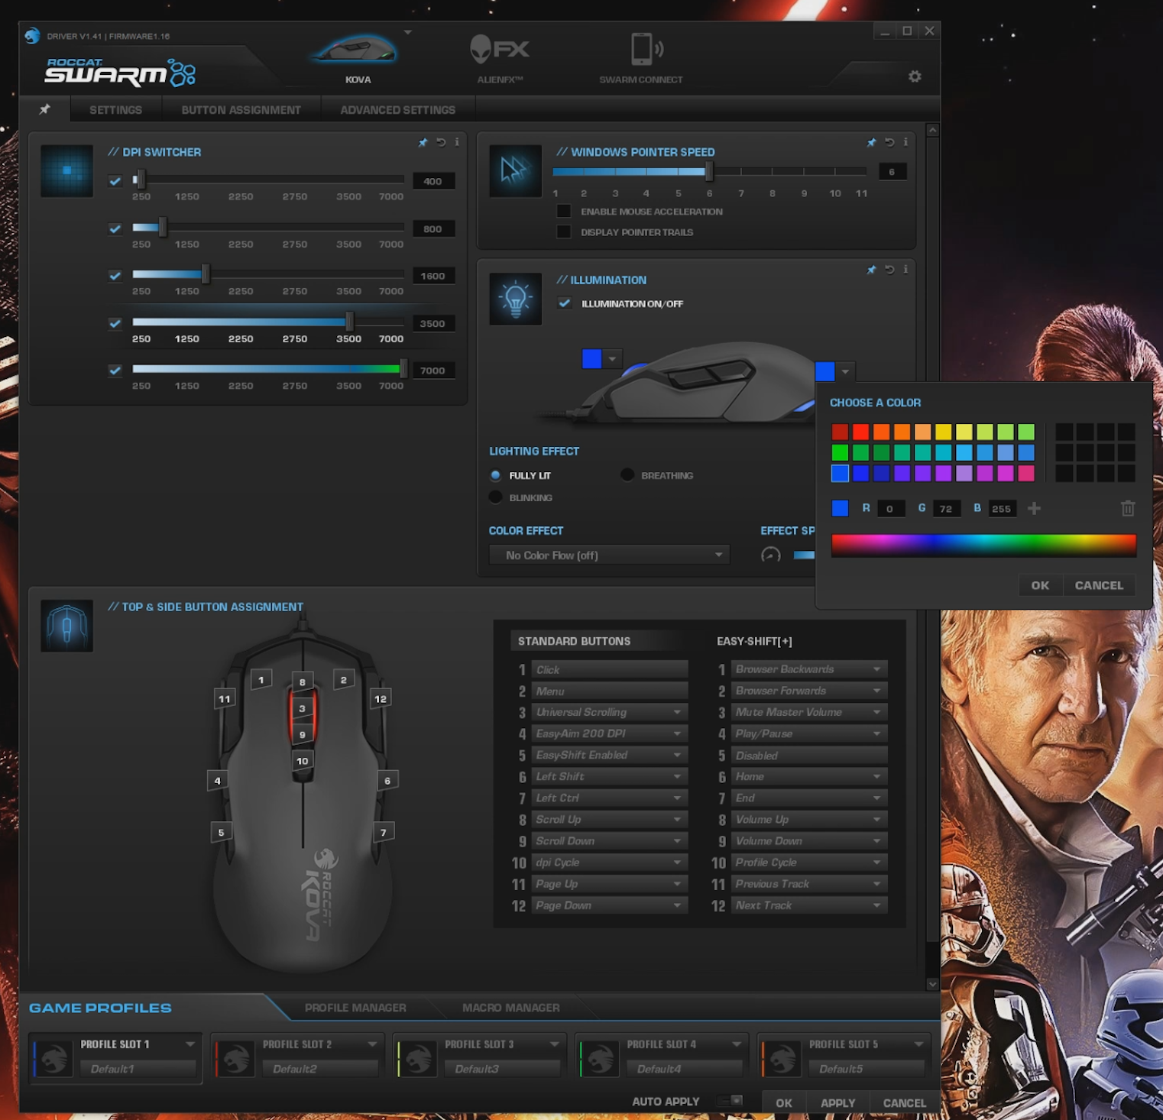Viewport: 1163px width, 1120px height.
Task: Open Mute Master Volume dropdown
Action: pyautogui.click(x=809, y=712)
